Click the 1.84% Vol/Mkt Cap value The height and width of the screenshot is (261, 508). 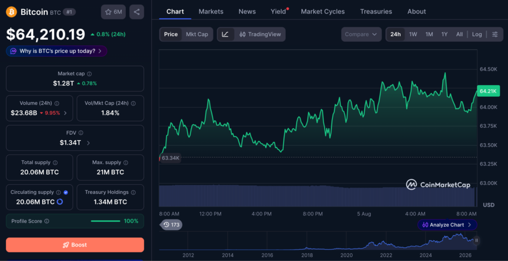(110, 113)
